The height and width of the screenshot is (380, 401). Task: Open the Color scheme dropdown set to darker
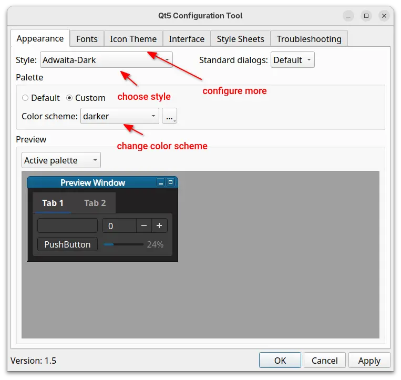point(120,116)
